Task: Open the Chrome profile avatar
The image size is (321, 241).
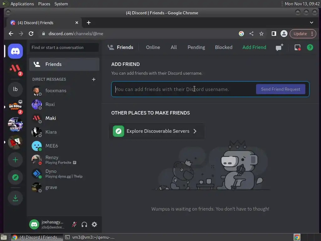Action: click(x=284, y=34)
